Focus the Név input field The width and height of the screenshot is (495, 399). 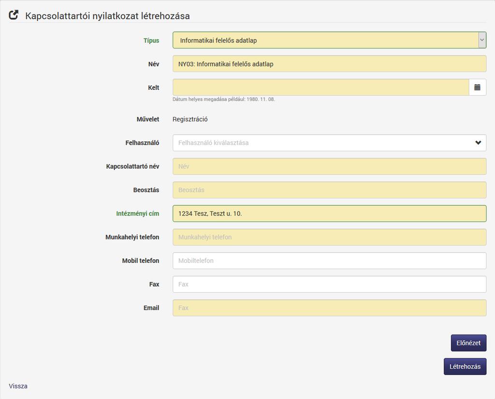[x=329, y=64]
